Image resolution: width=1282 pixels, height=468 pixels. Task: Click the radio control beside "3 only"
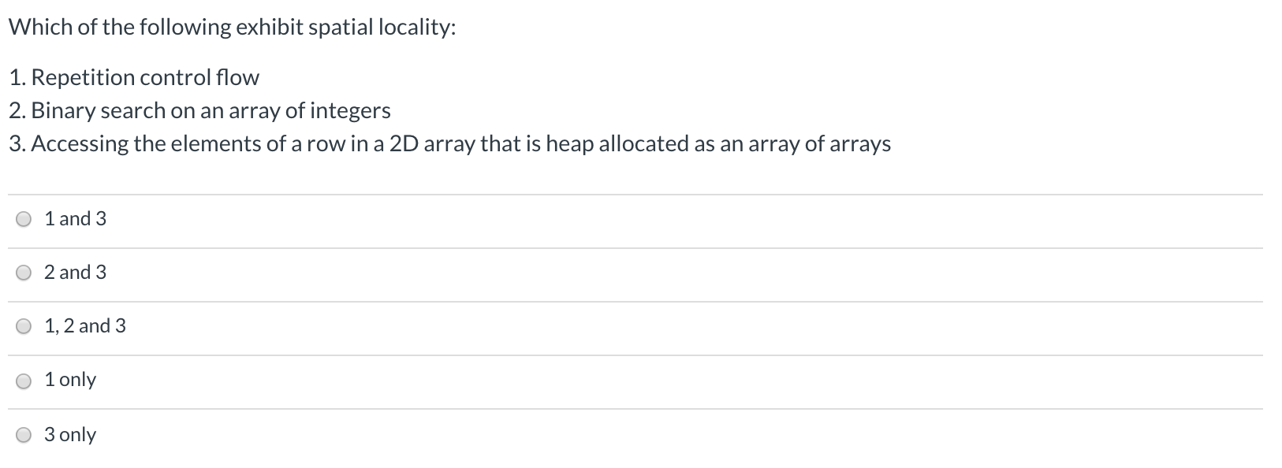tap(24, 433)
